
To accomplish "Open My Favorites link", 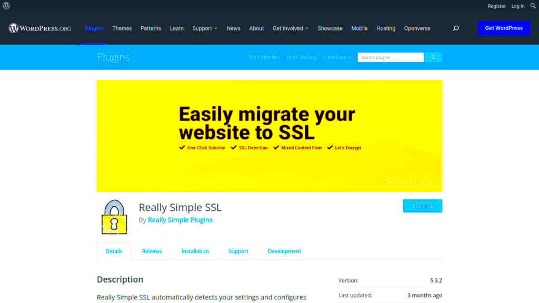I will pos(264,57).
